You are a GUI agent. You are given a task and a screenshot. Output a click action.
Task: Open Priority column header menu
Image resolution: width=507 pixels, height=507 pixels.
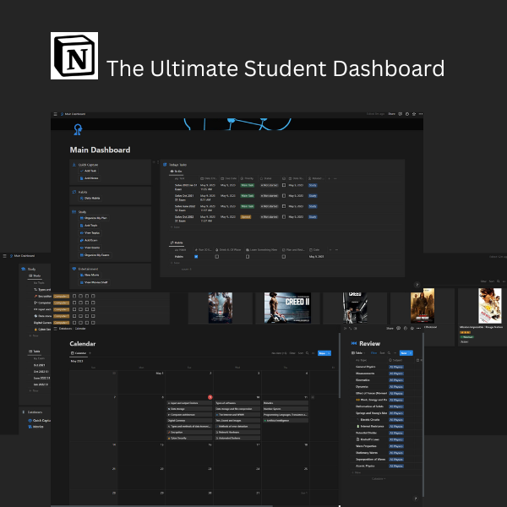point(248,178)
